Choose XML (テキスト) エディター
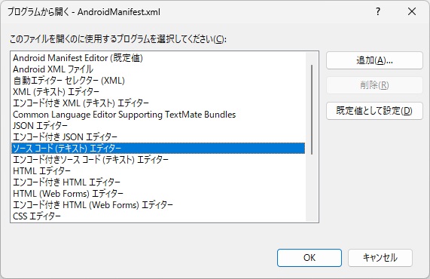 coord(158,92)
